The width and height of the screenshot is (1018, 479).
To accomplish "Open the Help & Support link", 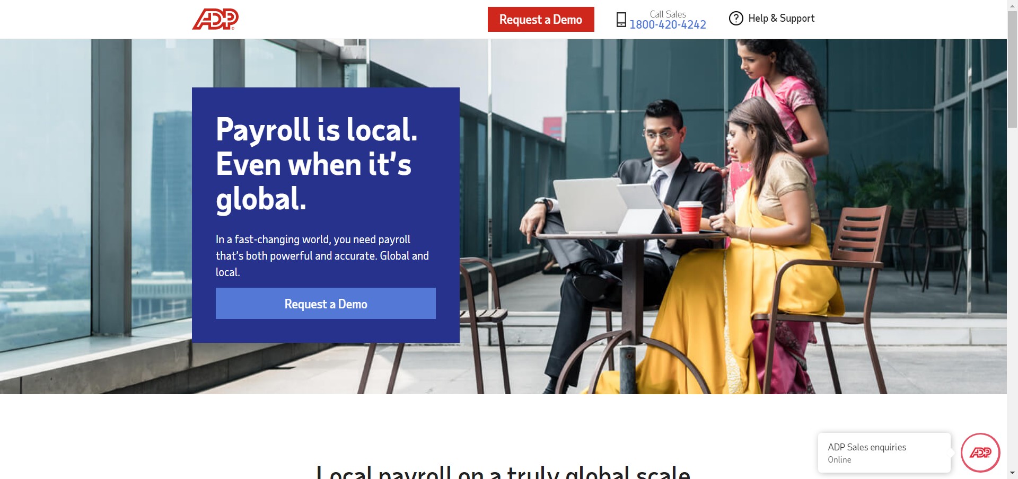I will click(x=781, y=19).
